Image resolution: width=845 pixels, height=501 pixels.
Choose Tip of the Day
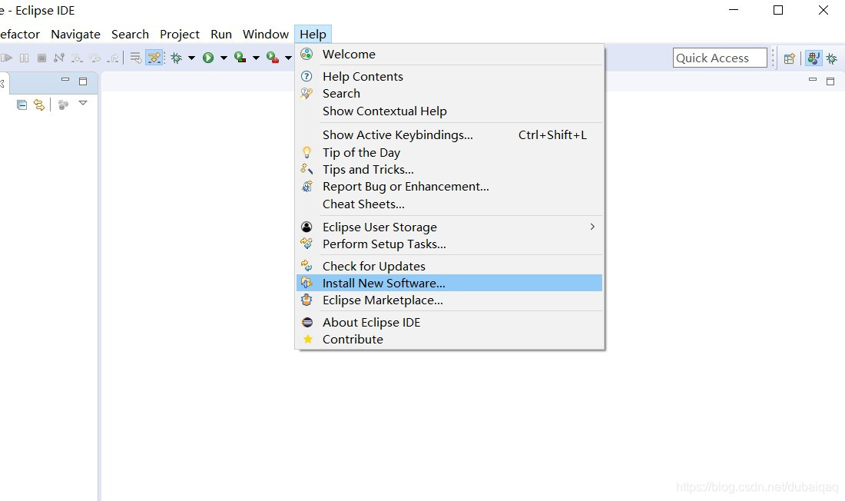[449, 153]
